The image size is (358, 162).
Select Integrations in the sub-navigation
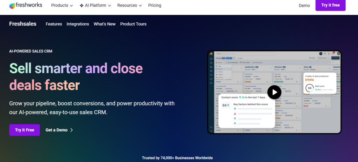pos(78,24)
